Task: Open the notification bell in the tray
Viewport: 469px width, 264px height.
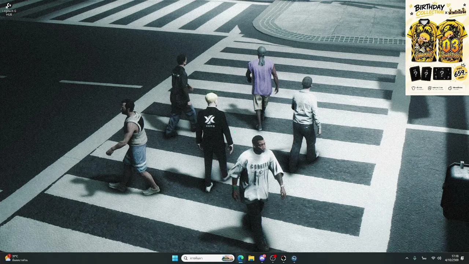Action: click(x=462, y=258)
